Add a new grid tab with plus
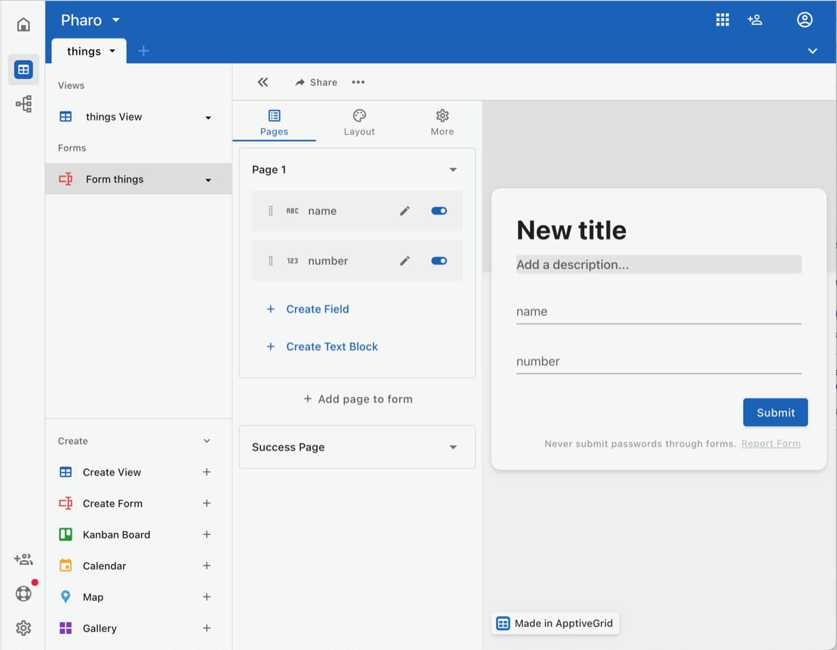Screen dimensions: 837x650 143,51
